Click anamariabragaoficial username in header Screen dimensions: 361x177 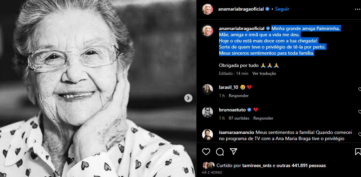pyautogui.click(x=241, y=9)
